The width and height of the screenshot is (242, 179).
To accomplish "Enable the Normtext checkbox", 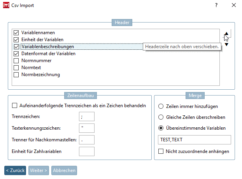I will coord(16,68).
